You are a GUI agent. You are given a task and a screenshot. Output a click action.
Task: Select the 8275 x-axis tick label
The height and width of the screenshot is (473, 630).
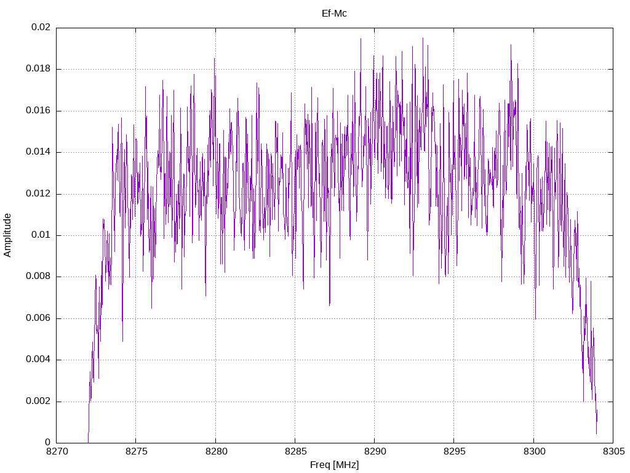click(137, 451)
